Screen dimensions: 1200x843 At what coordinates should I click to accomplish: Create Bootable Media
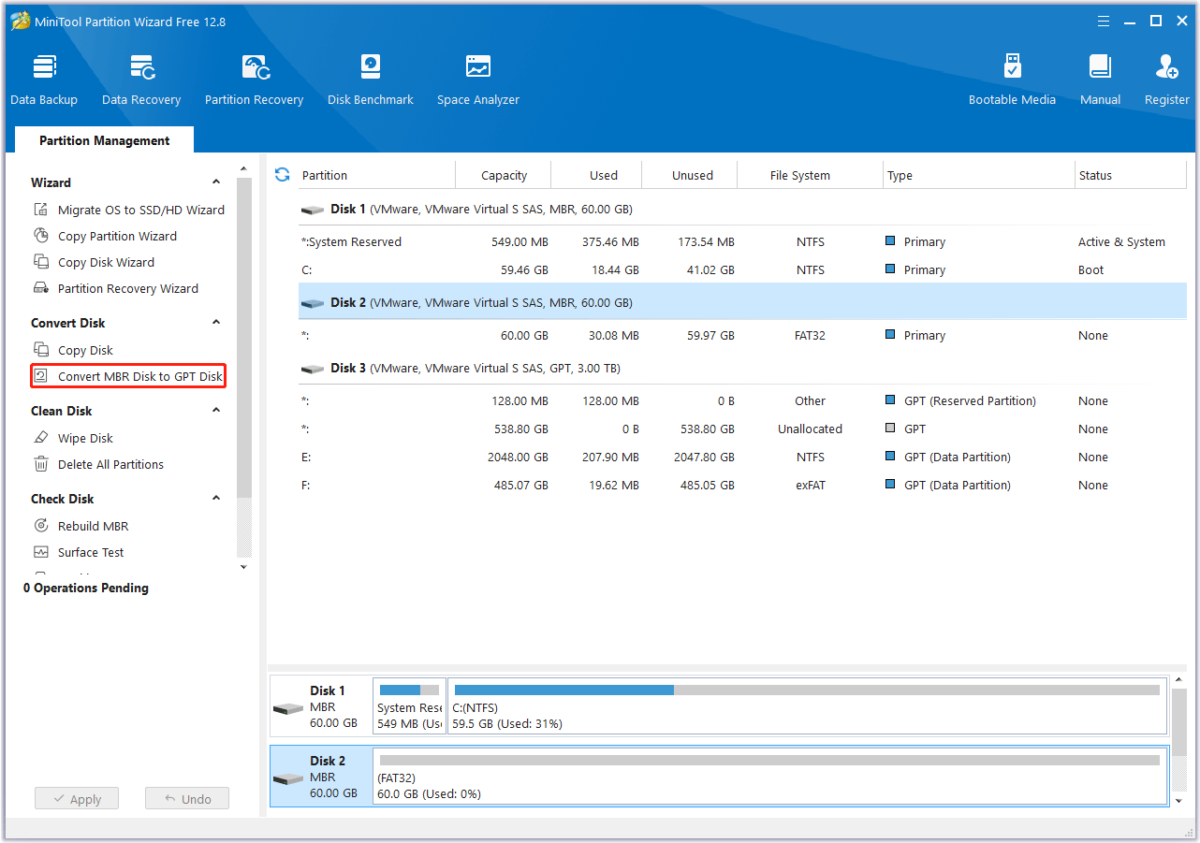pos(1012,80)
